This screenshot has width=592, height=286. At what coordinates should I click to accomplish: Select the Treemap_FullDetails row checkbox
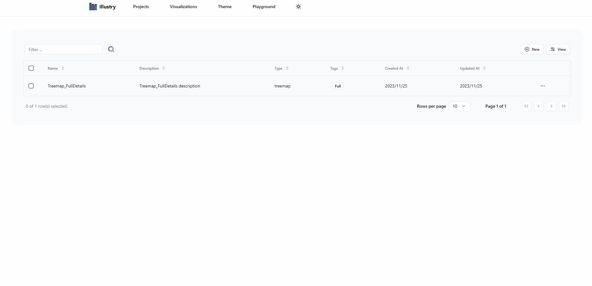[31, 86]
